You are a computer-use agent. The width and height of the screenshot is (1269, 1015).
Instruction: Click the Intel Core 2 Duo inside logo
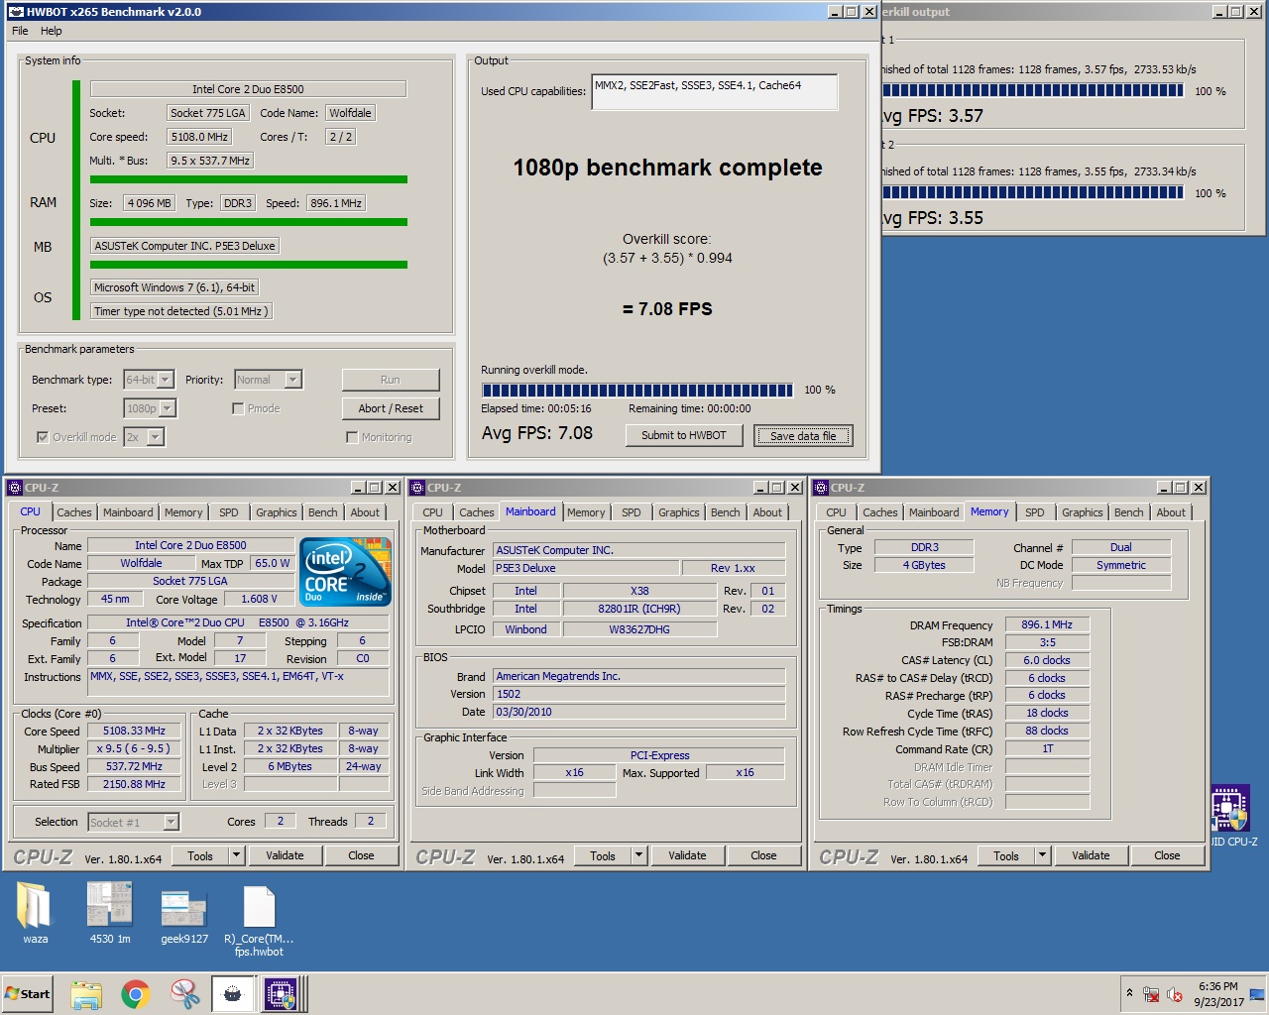click(x=345, y=572)
